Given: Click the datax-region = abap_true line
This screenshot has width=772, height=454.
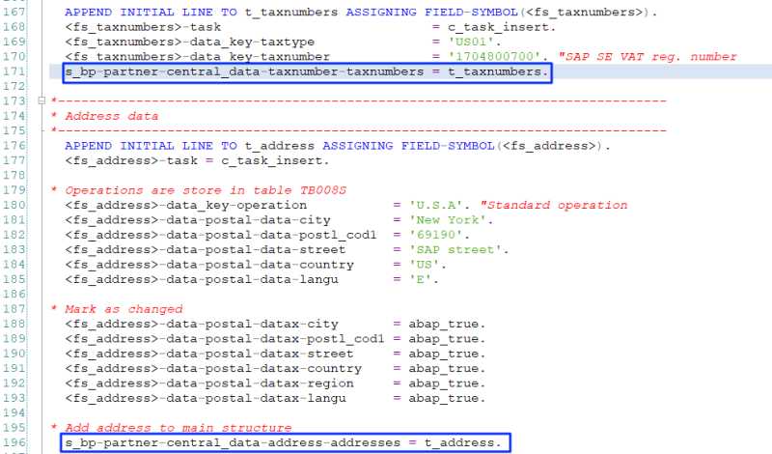Looking at the screenshot, I should (x=275, y=383).
